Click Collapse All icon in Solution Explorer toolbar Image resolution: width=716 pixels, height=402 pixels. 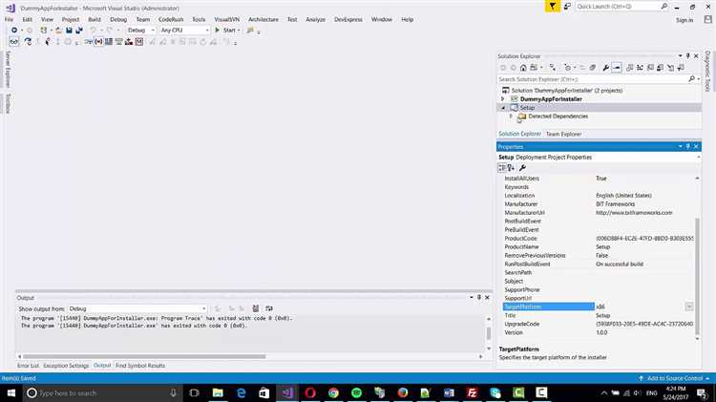[x=592, y=68]
